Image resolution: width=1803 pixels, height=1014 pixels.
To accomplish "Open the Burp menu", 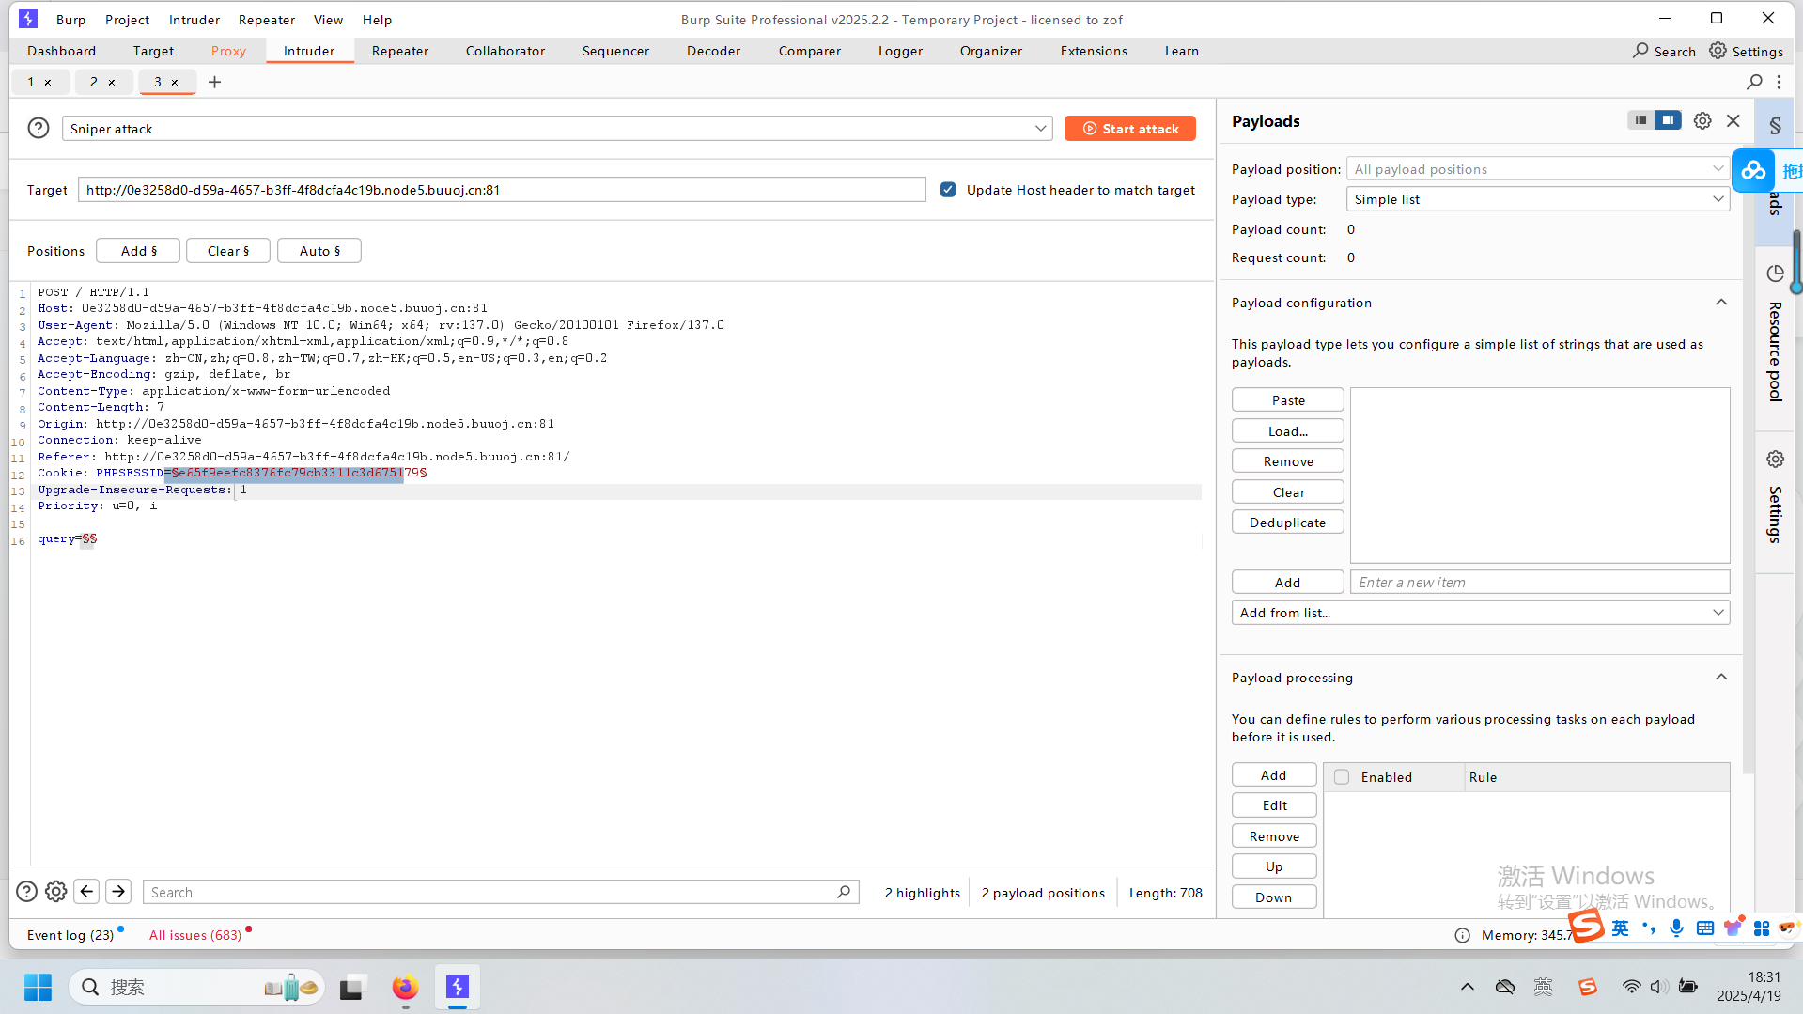I will pyautogui.click(x=70, y=20).
